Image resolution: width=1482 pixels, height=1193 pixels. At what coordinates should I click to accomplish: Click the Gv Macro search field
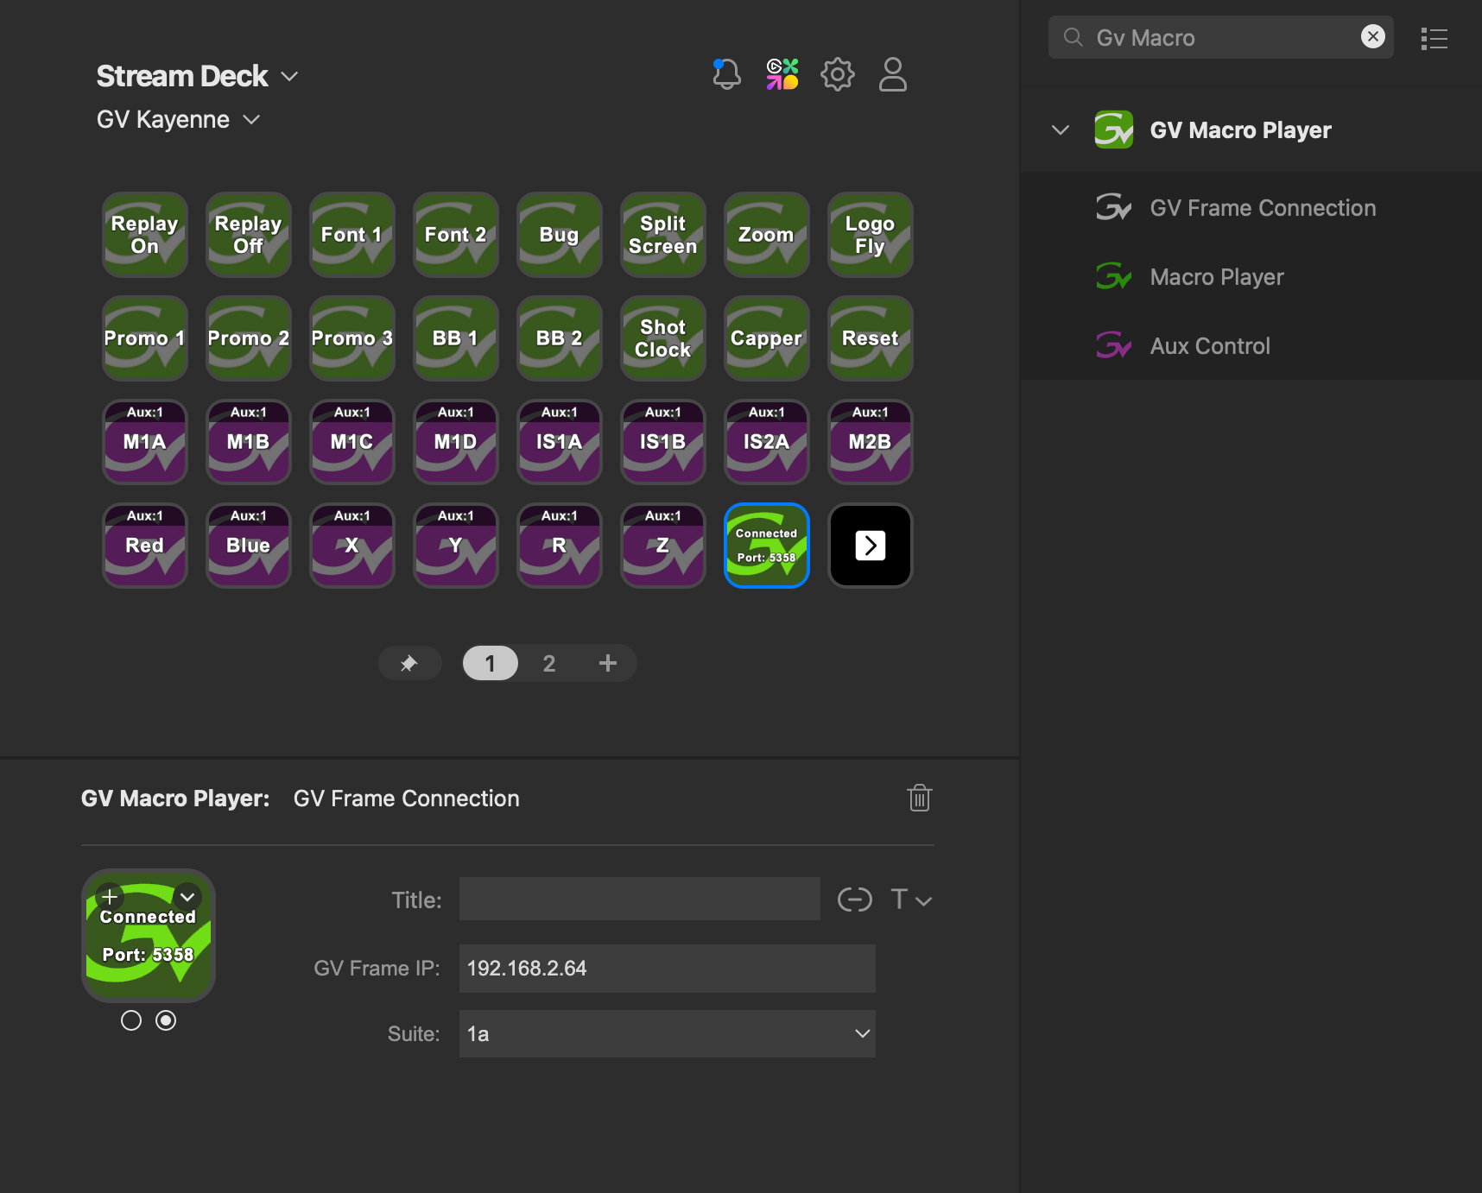pos(1221,37)
